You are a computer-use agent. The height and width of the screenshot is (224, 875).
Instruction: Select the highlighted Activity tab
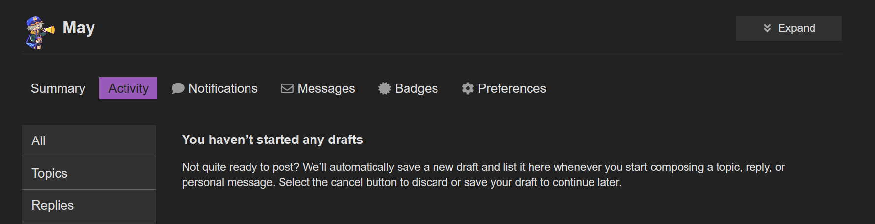128,88
